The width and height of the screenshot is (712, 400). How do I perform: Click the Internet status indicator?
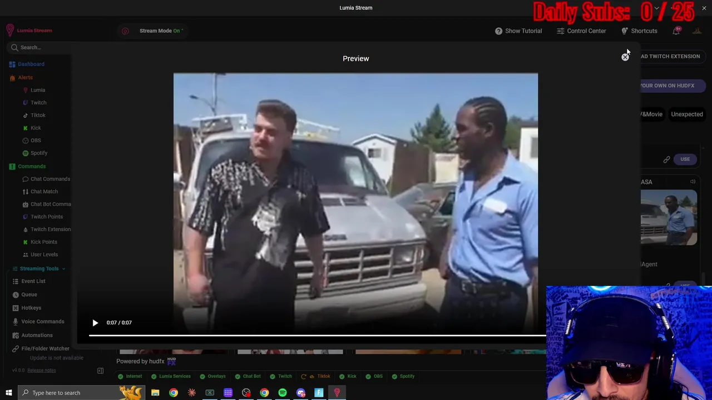[130, 376]
